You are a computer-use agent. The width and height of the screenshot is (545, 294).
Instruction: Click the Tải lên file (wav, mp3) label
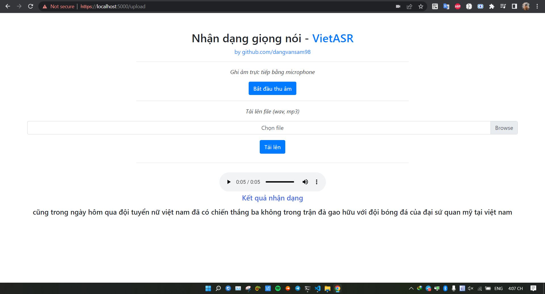tap(272, 111)
